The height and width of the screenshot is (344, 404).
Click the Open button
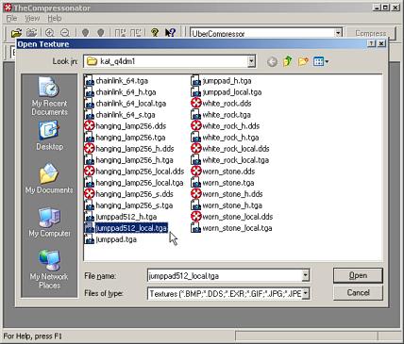coord(358,275)
